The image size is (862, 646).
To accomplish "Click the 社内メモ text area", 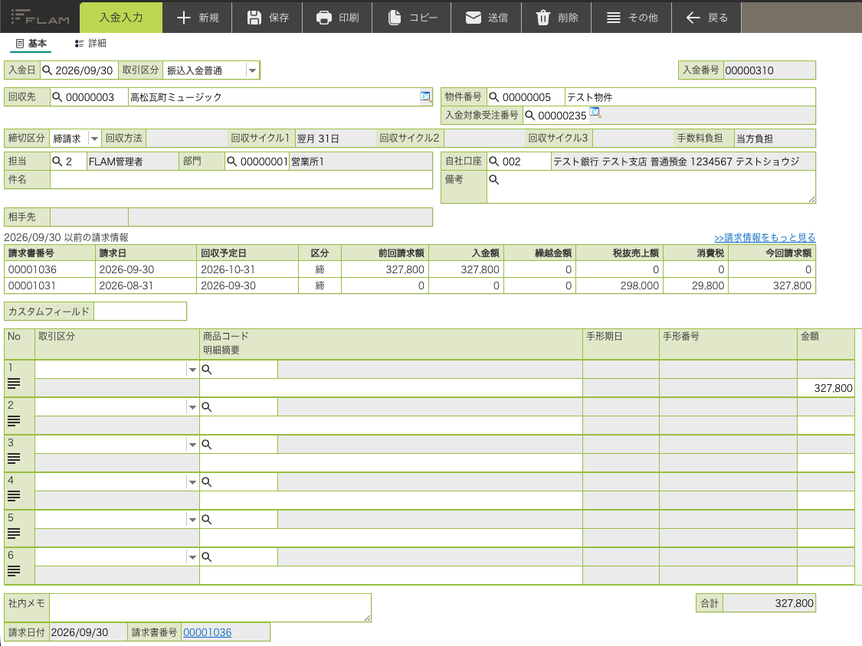I will [210, 608].
